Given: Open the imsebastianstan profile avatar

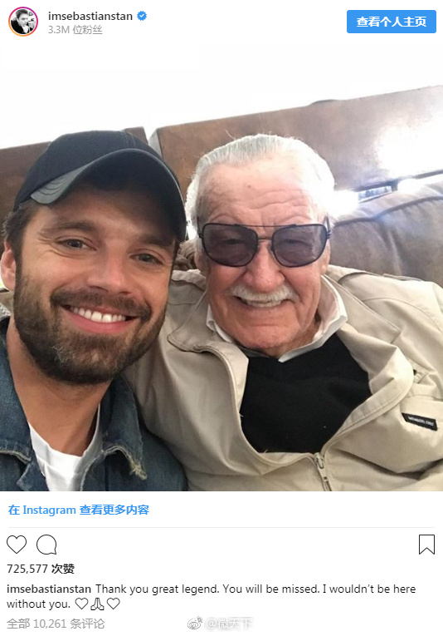Looking at the screenshot, I should click(x=23, y=22).
